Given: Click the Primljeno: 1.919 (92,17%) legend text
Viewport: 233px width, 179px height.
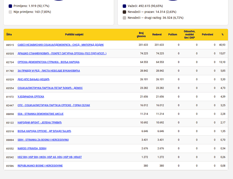Looking at the screenshot, I should (x=31, y=6).
